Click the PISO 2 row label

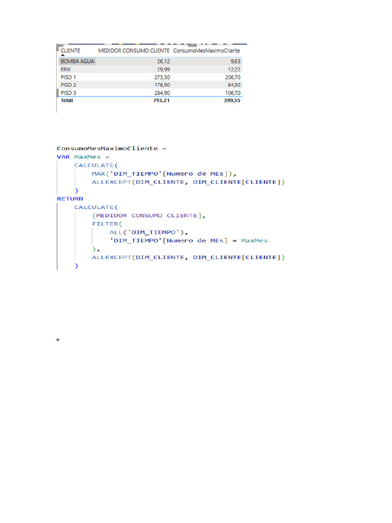pos(68,85)
